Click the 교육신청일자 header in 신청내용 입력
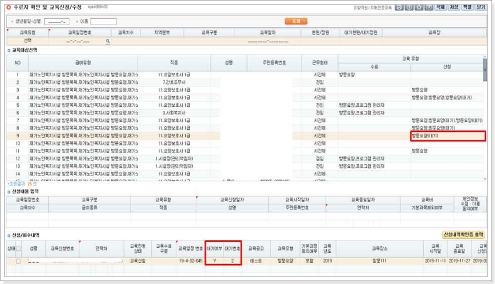This screenshot has width=495, height=284. (232, 200)
